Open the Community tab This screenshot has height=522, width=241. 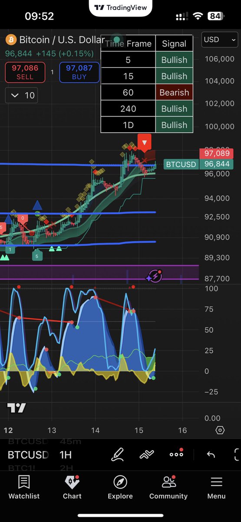tap(168, 487)
